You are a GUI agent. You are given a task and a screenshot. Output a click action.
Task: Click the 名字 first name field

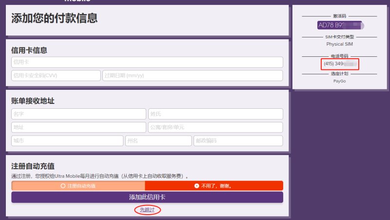78,114
